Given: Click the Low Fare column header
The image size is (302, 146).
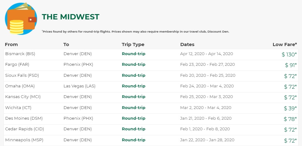Looking at the screenshot, I should click(x=285, y=44).
